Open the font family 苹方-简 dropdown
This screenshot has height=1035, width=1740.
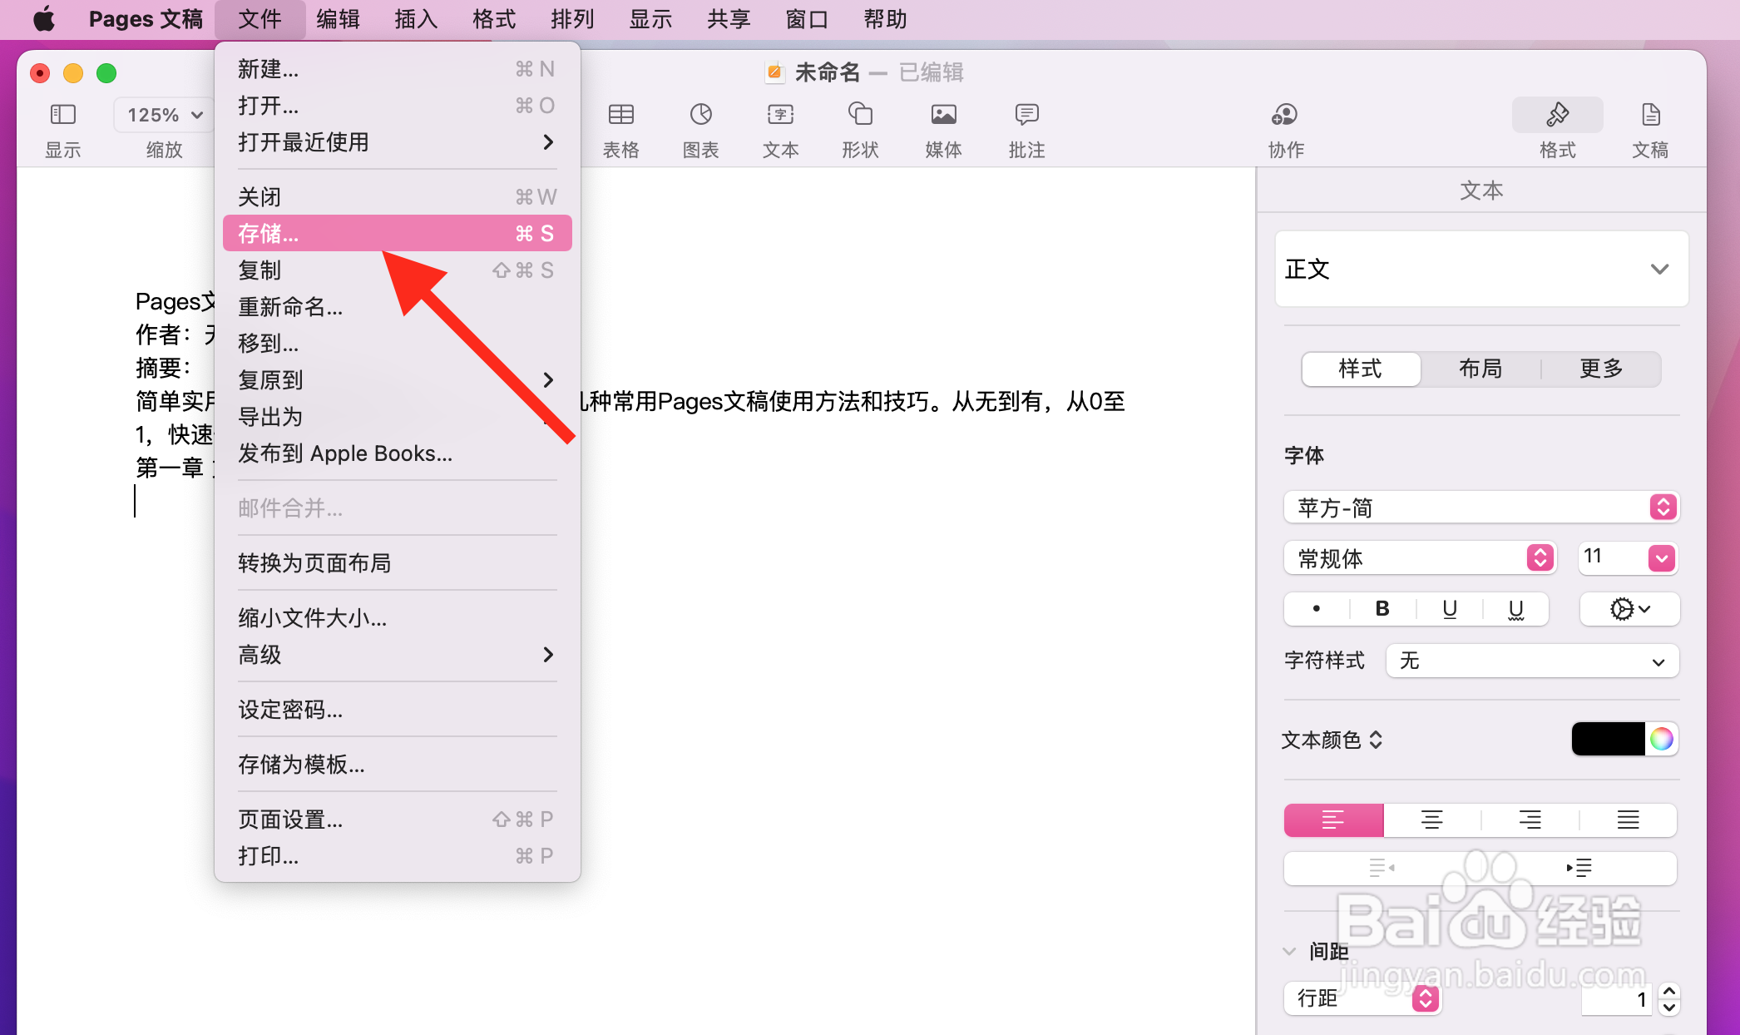[1481, 508]
